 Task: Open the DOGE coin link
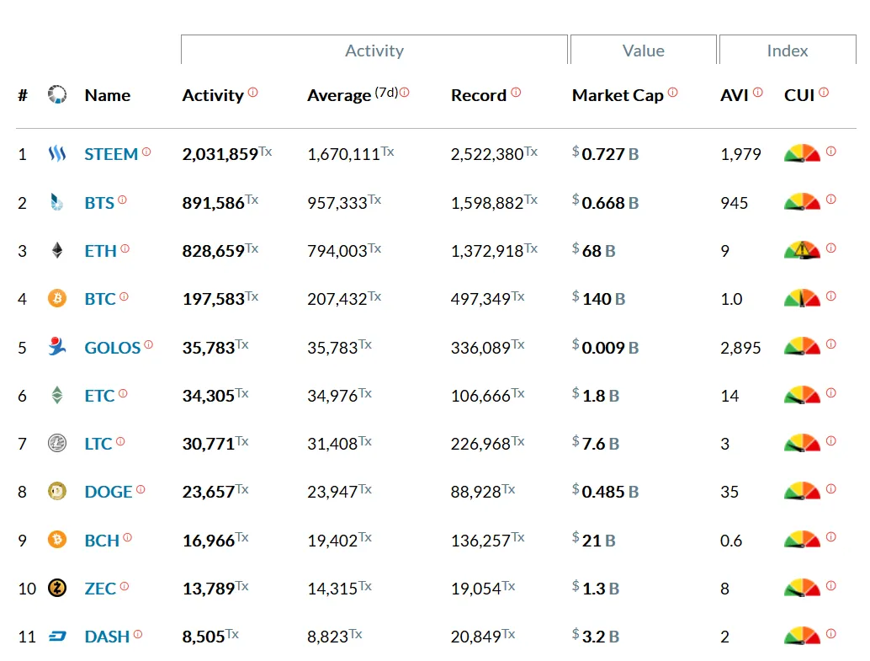coord(109,492)
